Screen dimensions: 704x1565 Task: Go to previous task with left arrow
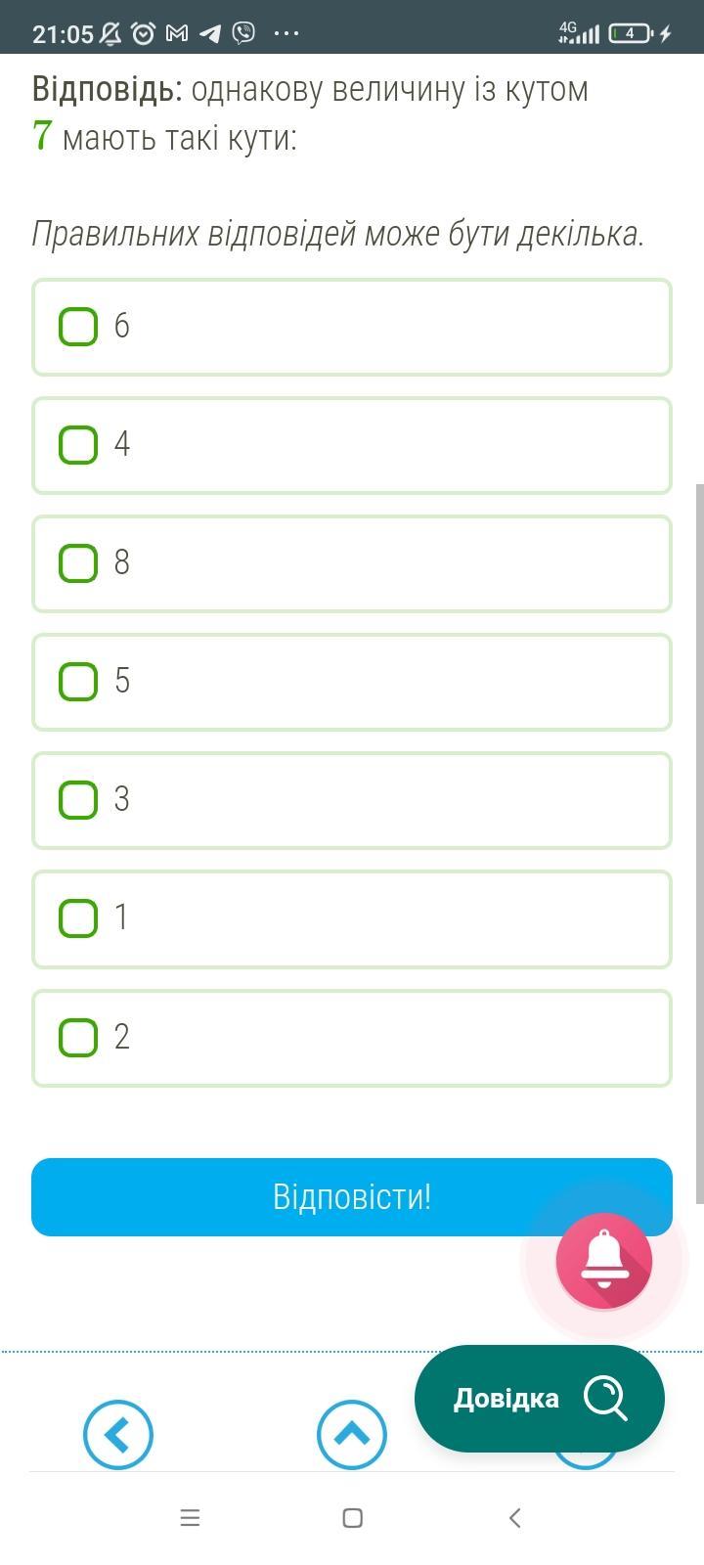click(x=118, y=1435)
